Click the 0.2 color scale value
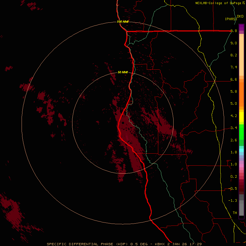 point(234,177)
